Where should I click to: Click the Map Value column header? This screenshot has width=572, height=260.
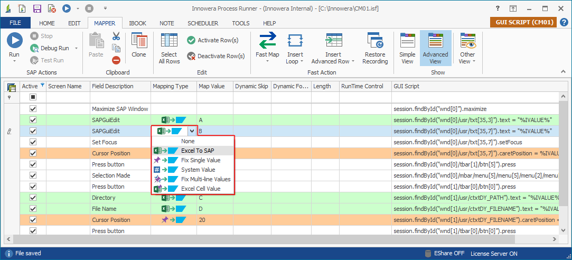point(214,87)
